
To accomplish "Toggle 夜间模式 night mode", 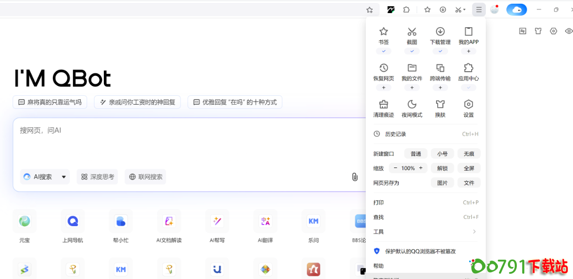I will pyautogui.click(x=412, y=104).
